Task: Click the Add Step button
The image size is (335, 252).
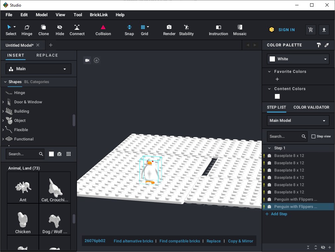Action: click(276, 214)
